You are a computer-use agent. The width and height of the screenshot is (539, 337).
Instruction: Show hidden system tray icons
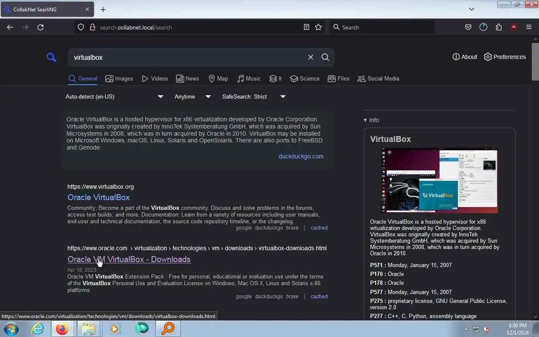(x=466, y=329)
